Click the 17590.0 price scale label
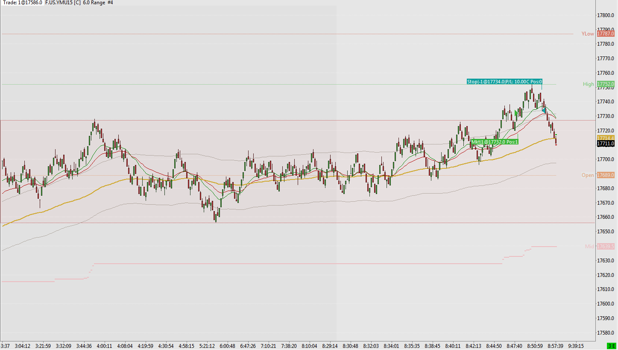The height and width of the screenshot is (350, 618). click(606, 318)
